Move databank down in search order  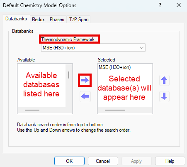pyautogui.click(x=164, y=96)
